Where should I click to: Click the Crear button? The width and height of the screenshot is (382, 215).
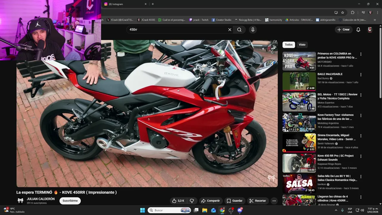[x=343, y=30]
